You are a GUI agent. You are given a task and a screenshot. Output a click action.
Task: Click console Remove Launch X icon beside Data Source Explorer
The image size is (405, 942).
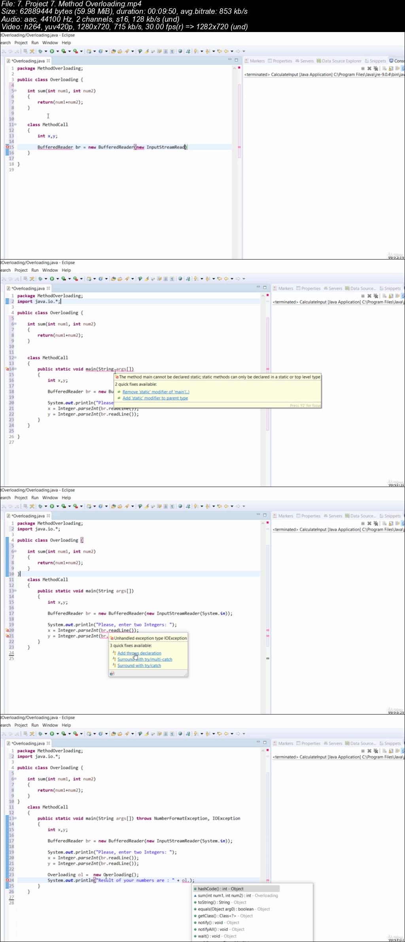click(369, 68)
